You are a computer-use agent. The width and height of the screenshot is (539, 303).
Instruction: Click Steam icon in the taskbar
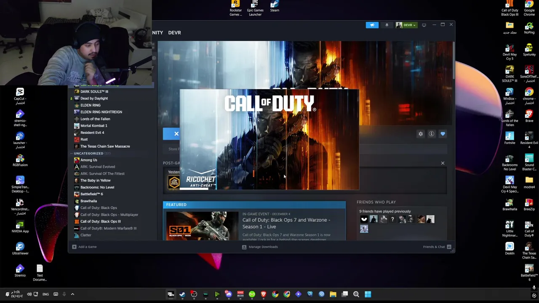click(x=182, y=294)
